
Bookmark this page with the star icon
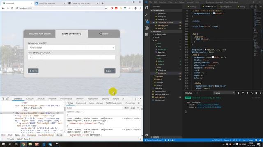[106, 8]
